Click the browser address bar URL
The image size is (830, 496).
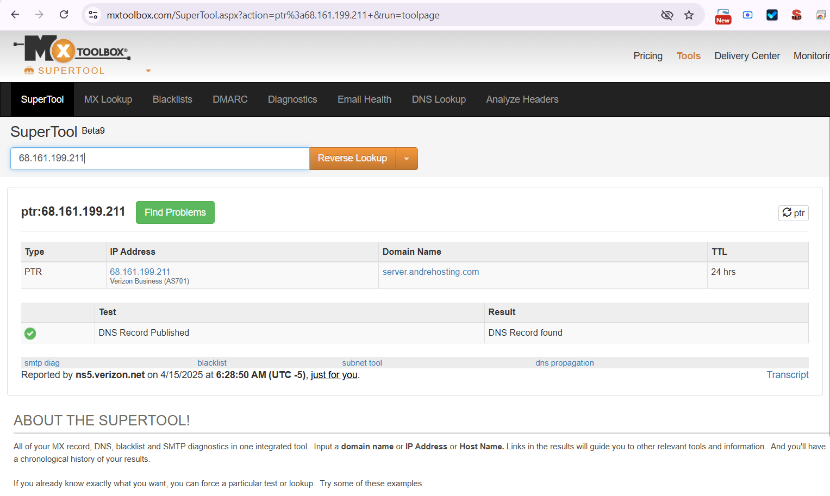click(273, 15)
